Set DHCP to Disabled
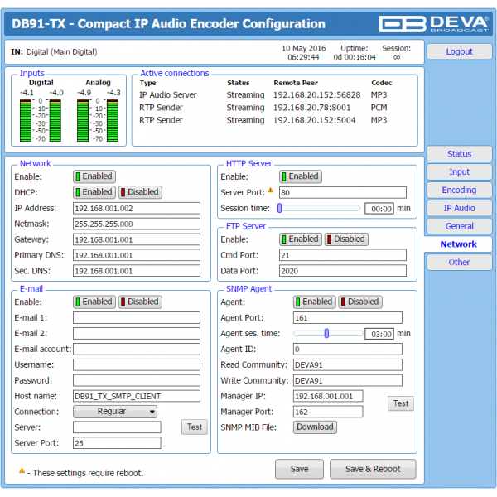This screenshot has width=497, height=497. tap(140, 192)
